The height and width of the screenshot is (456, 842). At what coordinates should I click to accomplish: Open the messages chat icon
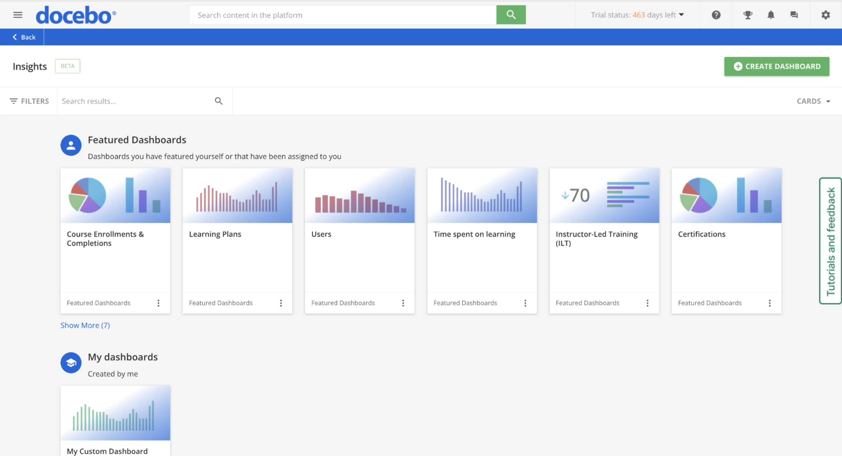click(794, 15)
